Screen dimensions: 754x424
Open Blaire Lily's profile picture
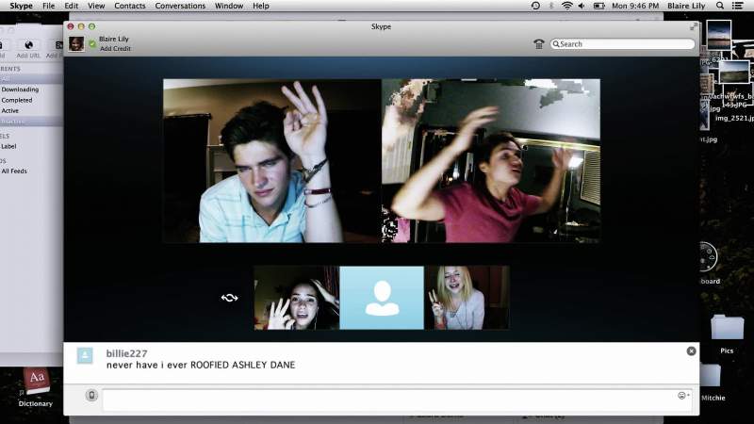pyautogui.click(x=76, y=43)
